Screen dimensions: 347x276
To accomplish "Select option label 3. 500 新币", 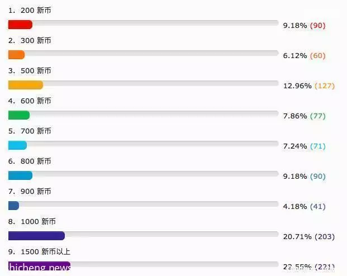I will (x=30, y=70).
